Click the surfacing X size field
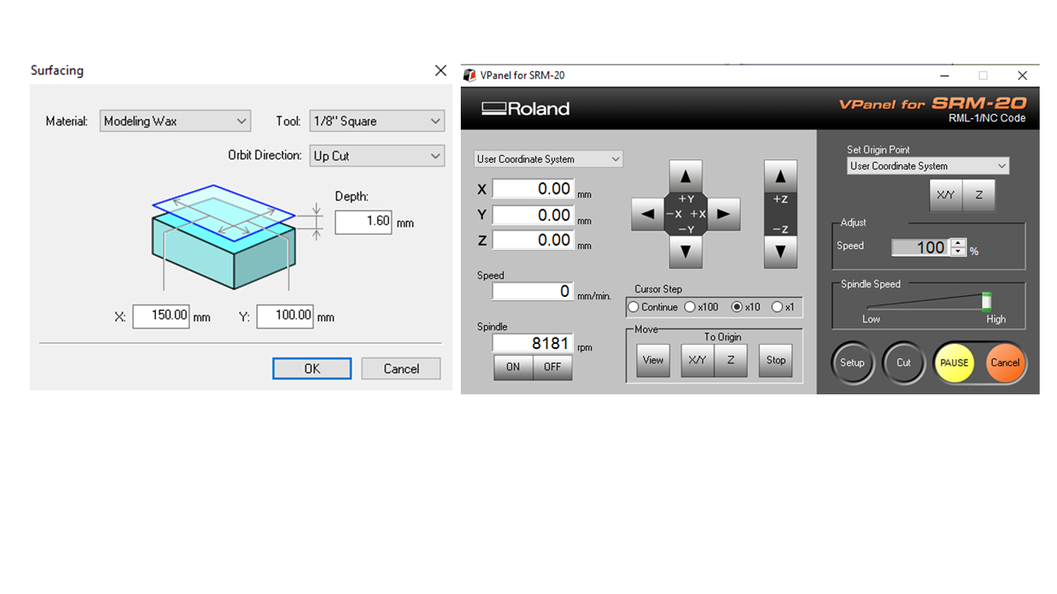 161,316
